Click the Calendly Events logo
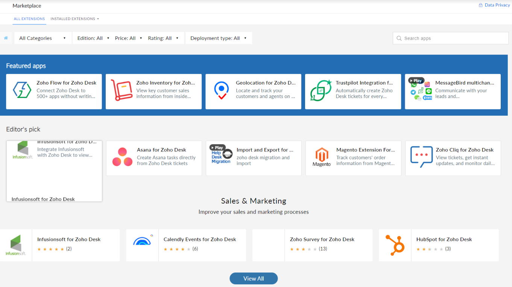The image size is (512, 287). 142,241
